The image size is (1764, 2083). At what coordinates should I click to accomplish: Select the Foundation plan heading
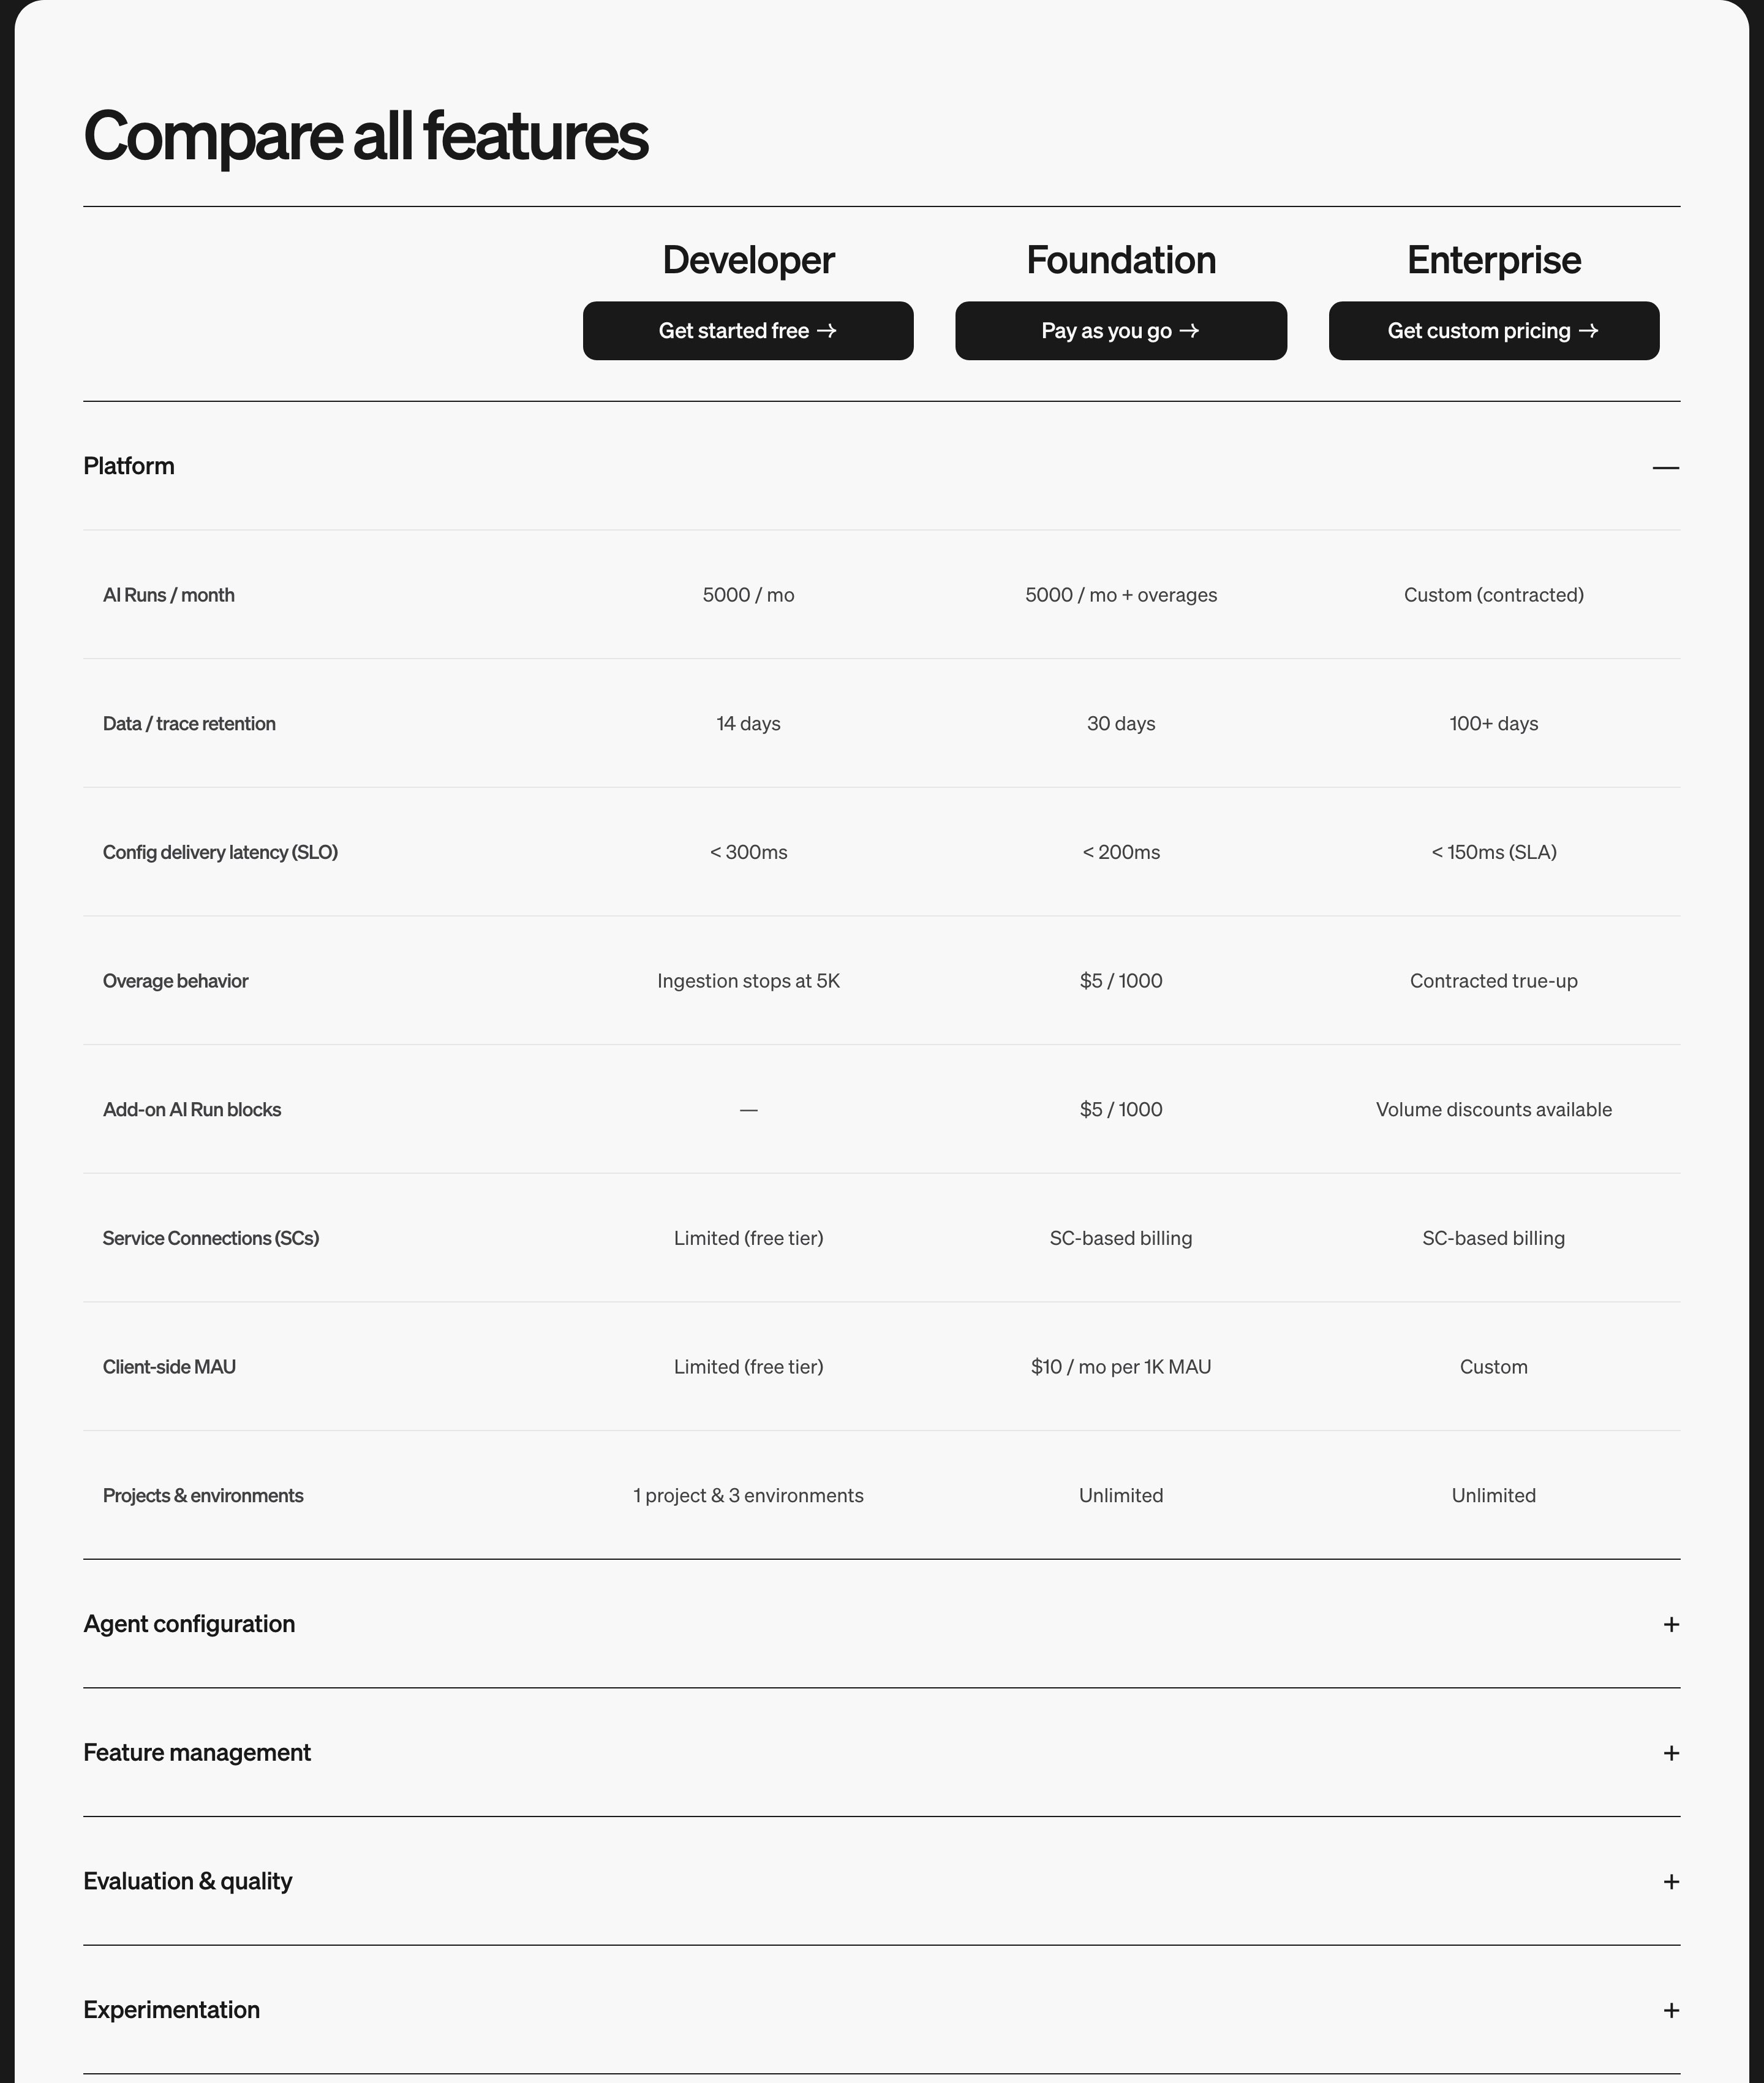[x=1120, y=260]
